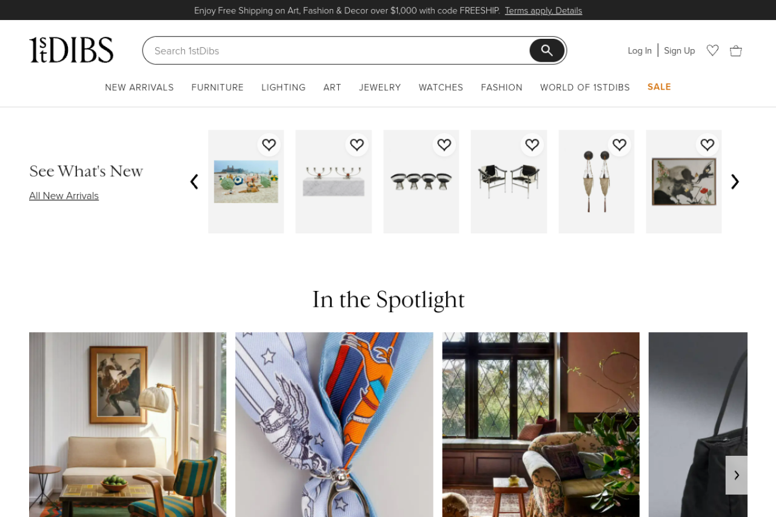Favorite the marble candelabra item
The height and width of the screenshot is (517, 776).
[357, 145]
